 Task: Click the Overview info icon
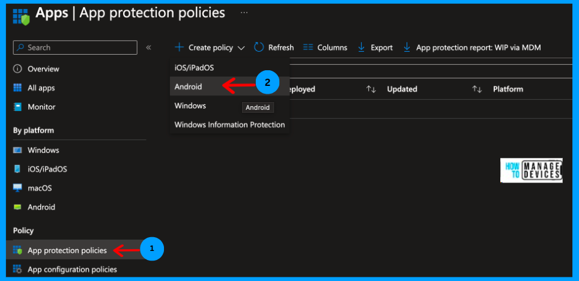[x=17, y=69]
